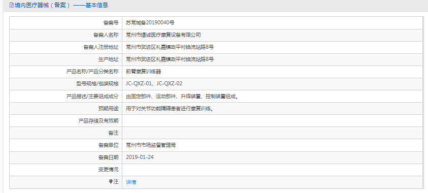
Task: Click the 备案人名称 label
Action: tap(106, 35)
